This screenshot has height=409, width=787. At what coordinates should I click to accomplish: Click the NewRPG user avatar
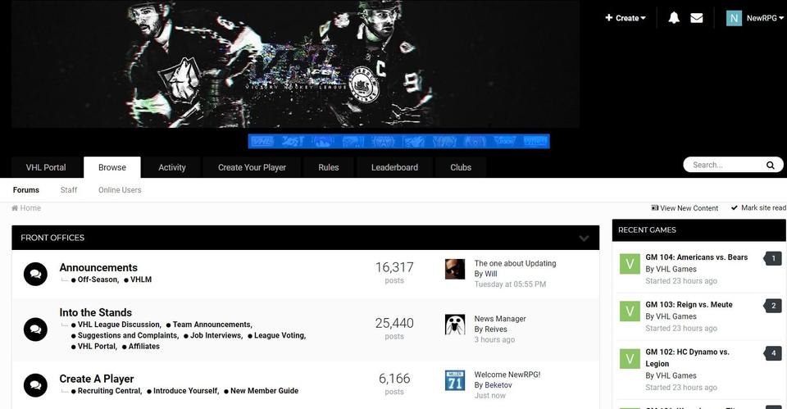[x=734, y=18]
